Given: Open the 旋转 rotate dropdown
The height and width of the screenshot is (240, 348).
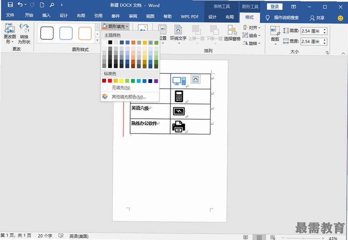Looking at the screenshot, I should pyautogui.click(x=252, y=43).
